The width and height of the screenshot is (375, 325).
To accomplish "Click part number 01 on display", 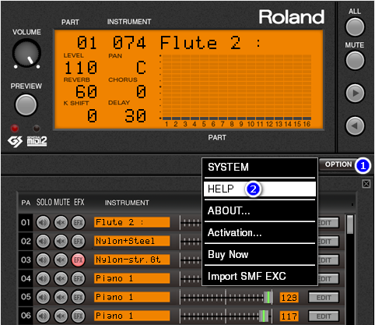I will click(87, 43).
